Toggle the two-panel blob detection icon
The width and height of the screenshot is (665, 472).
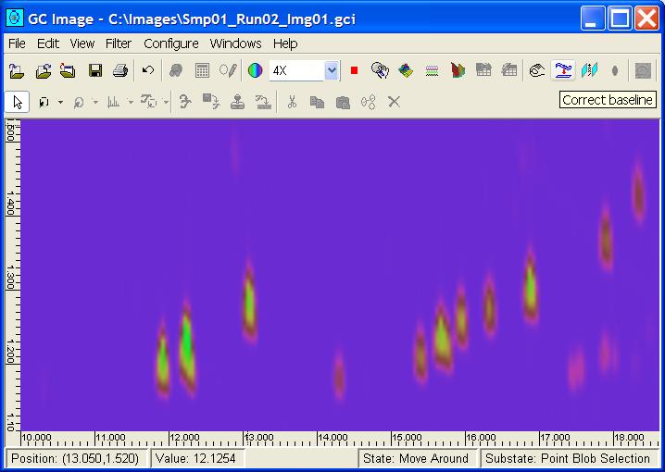[x=589, y=70]
